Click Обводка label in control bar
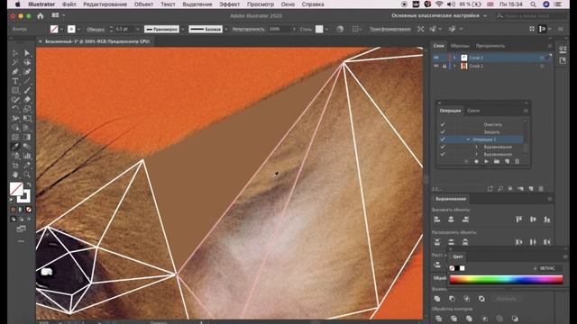Viewport: 577px width, 324px height. [x=96, y=29]
